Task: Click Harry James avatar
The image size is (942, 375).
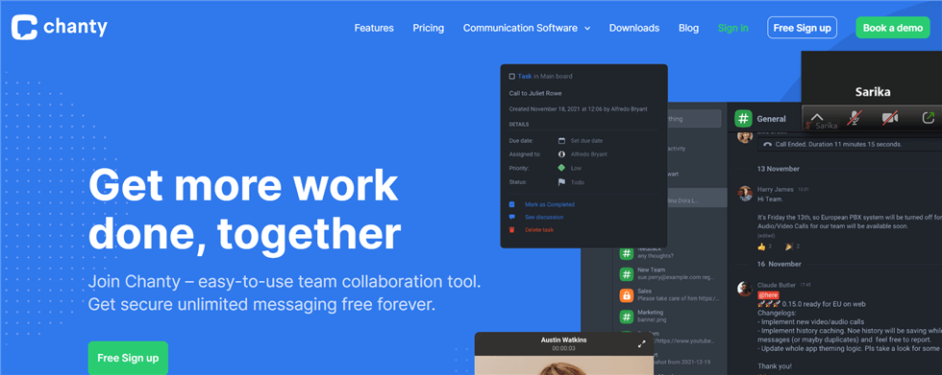Action: coord(745,194)
